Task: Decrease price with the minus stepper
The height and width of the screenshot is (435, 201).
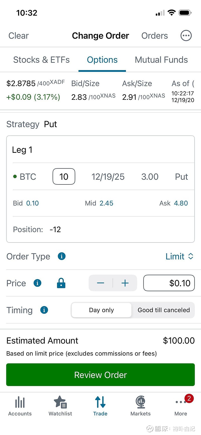Action: coord(101,283)
